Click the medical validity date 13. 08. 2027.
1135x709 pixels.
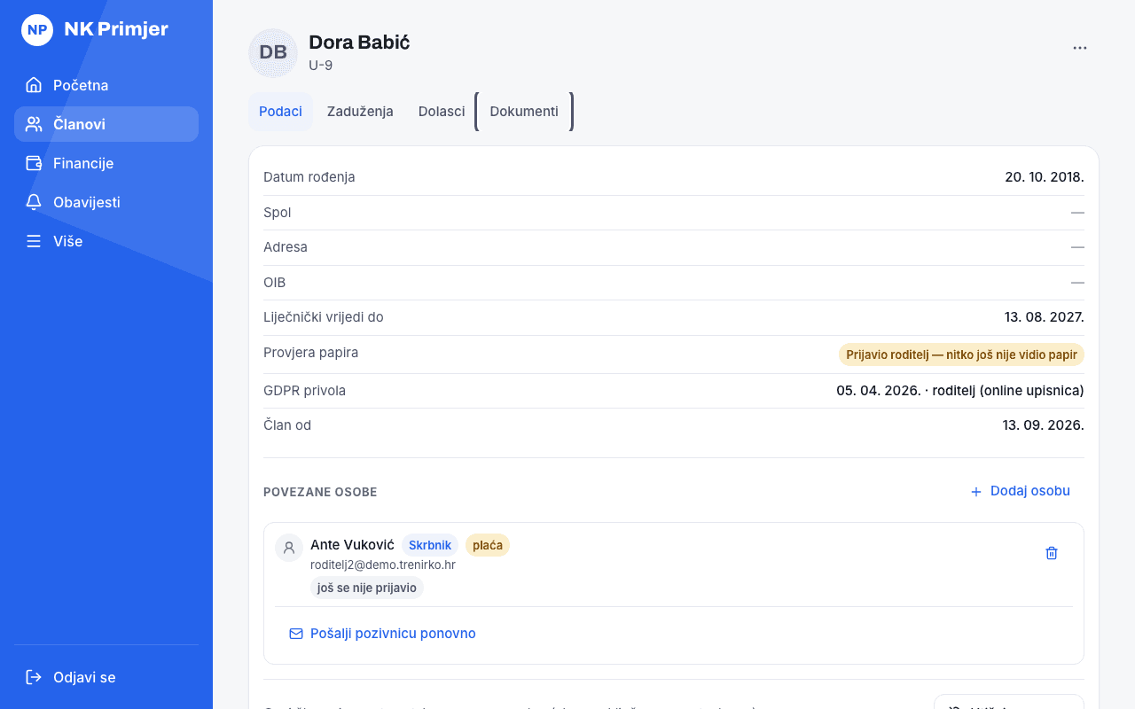1045,317
